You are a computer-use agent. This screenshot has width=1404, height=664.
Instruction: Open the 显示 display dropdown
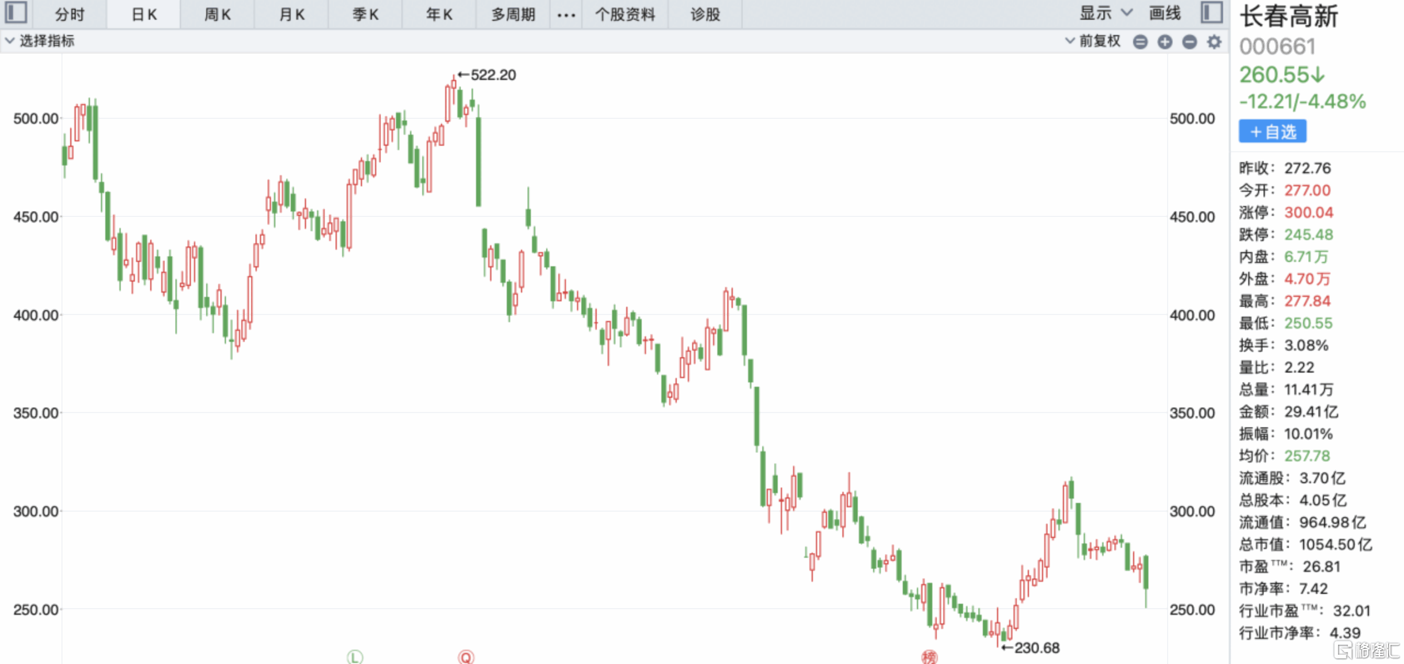1105,13
